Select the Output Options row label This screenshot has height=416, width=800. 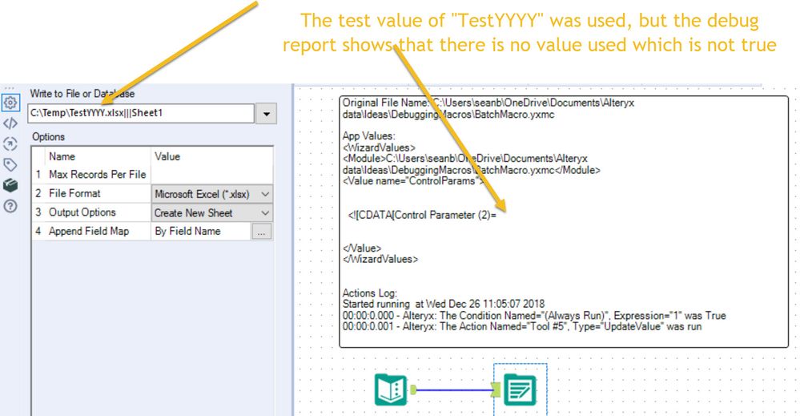point(82,212)
